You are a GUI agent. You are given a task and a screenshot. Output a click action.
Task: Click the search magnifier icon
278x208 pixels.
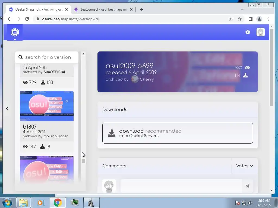21,57
